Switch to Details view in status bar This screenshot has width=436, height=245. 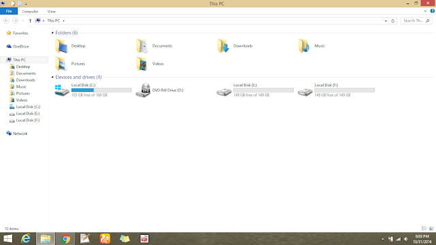point(424,229)
